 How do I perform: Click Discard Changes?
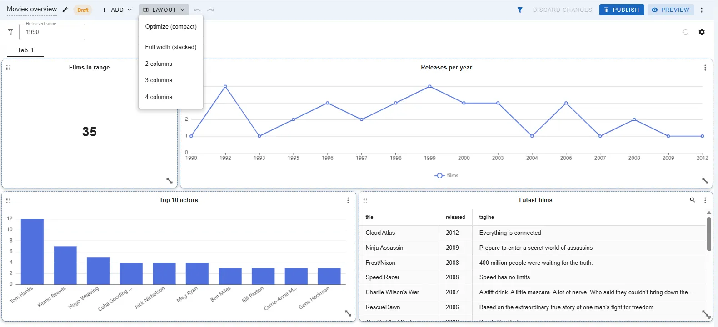[563, 10]
